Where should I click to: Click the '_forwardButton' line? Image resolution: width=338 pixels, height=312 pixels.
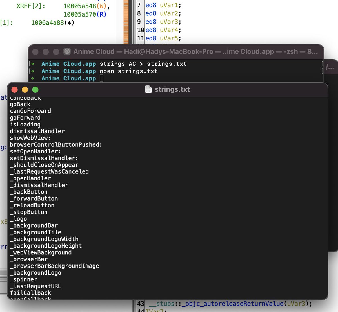pyautogui.click(x=34, y=199)
